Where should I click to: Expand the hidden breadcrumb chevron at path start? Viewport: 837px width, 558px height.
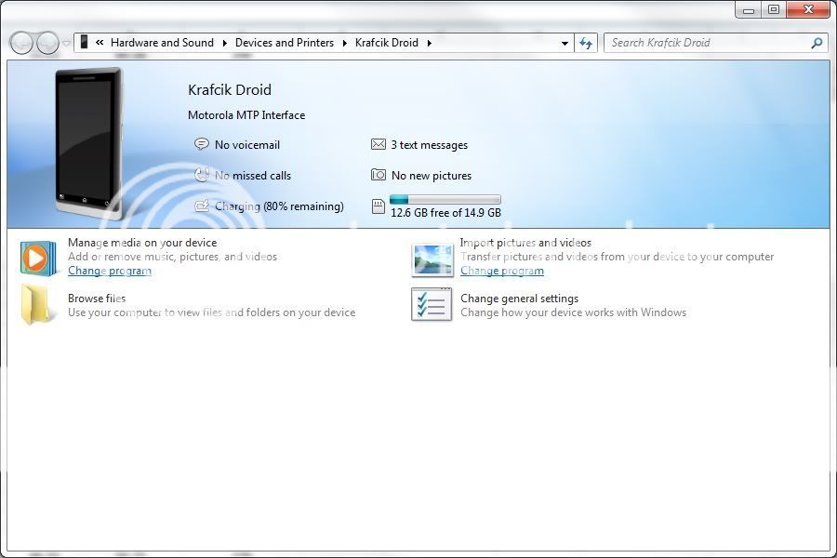100,43
